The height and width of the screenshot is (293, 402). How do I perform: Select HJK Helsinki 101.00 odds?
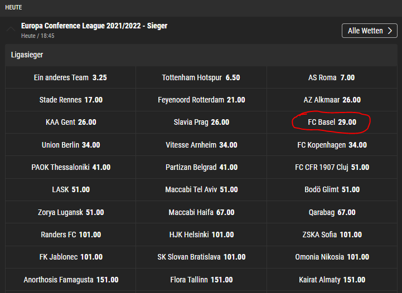coord(201,235)
